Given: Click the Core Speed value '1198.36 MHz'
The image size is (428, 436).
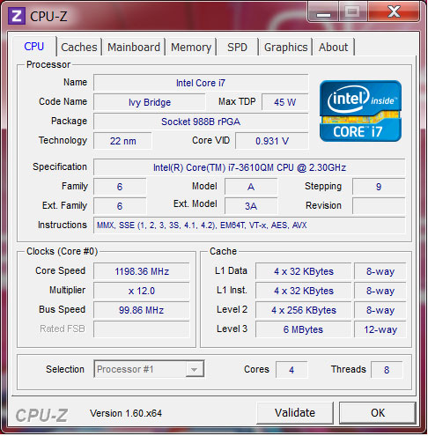Looking at the screenshot, I should click(x=142, y=271).
